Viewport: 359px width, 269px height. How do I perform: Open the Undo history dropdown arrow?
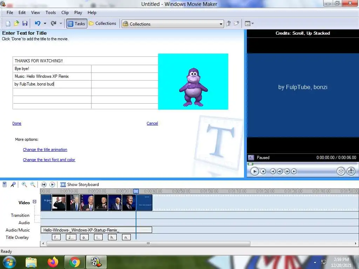click(x=45, y=23)
